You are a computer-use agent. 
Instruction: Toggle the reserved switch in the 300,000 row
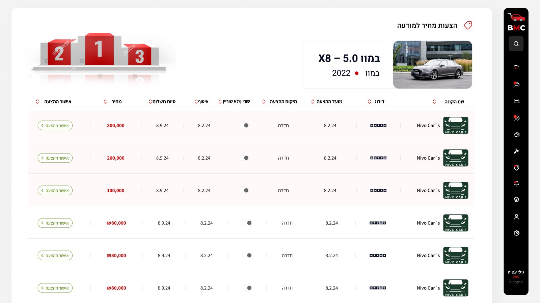point(244,125)
